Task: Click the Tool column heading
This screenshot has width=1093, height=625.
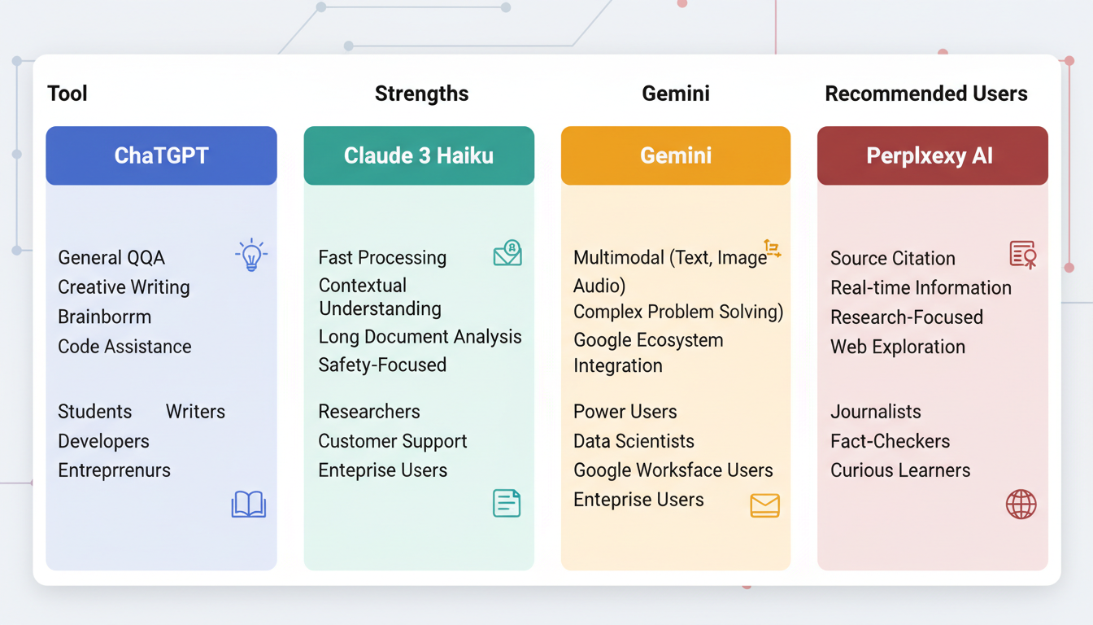Action: (x=67, y=94)
